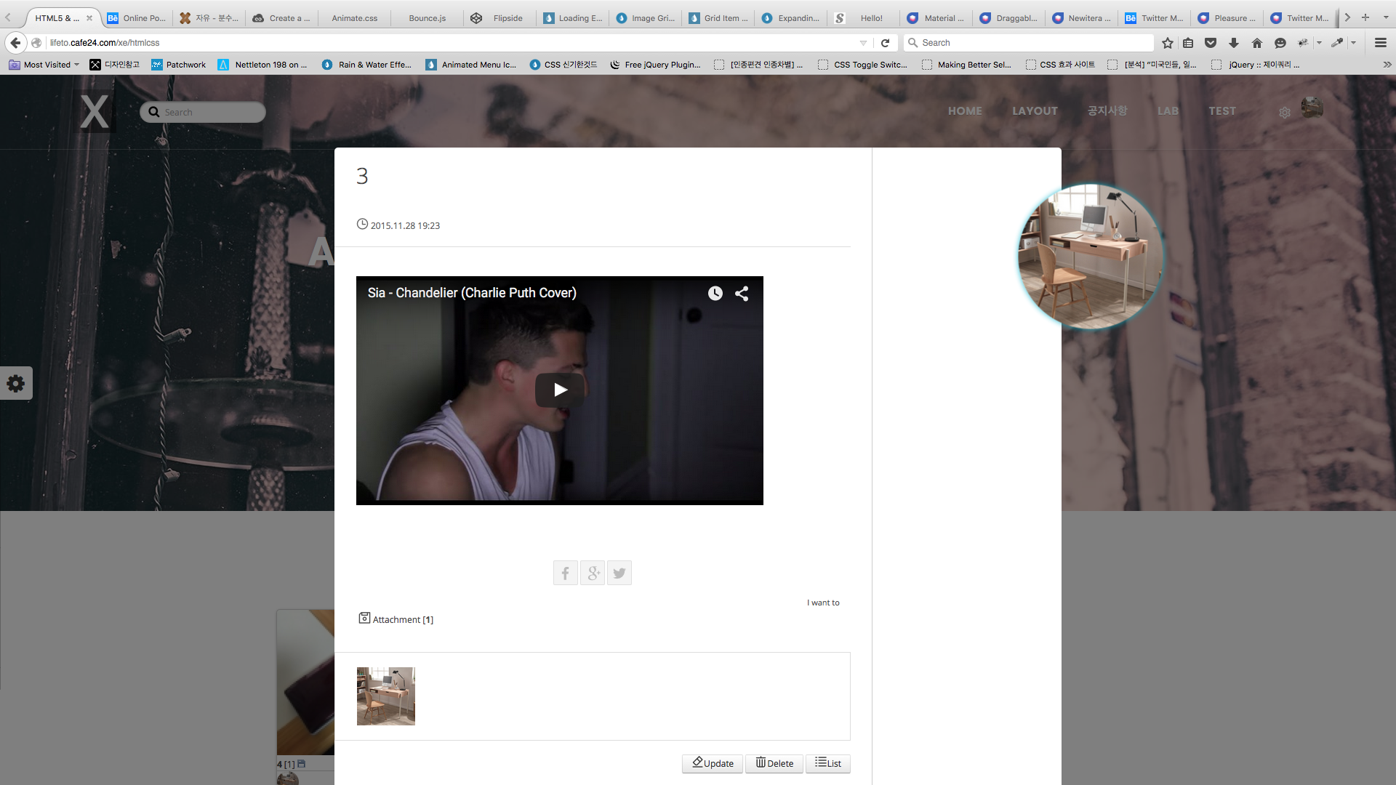This screenshot has width=1396, height=785.
Task: Open Free jQuery Plugin... bookmark
Action: click(x=655, y=65)
